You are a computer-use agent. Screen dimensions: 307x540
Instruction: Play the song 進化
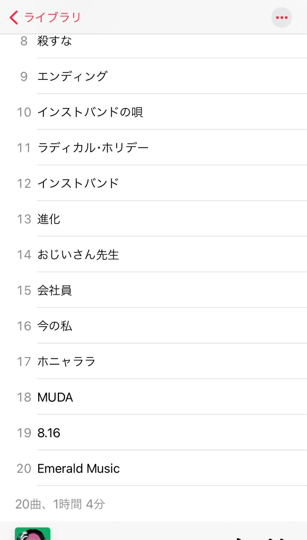pos(49,219)
